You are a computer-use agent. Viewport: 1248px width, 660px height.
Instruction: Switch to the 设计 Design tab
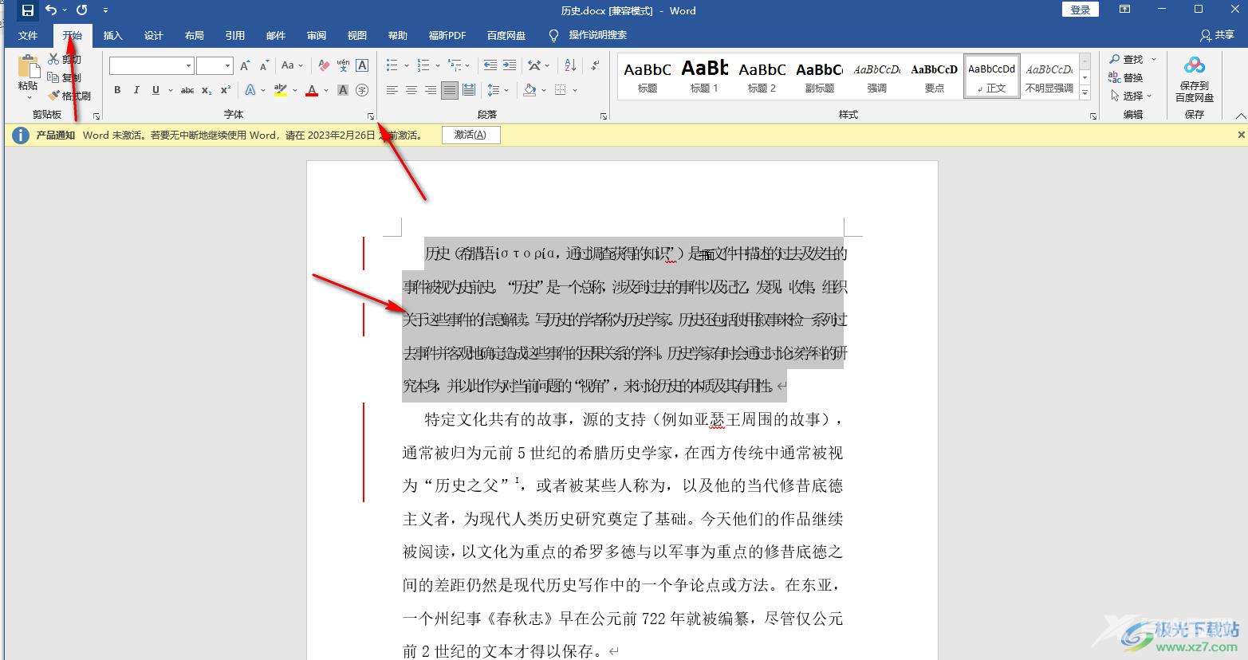click(x=154, y=35)
